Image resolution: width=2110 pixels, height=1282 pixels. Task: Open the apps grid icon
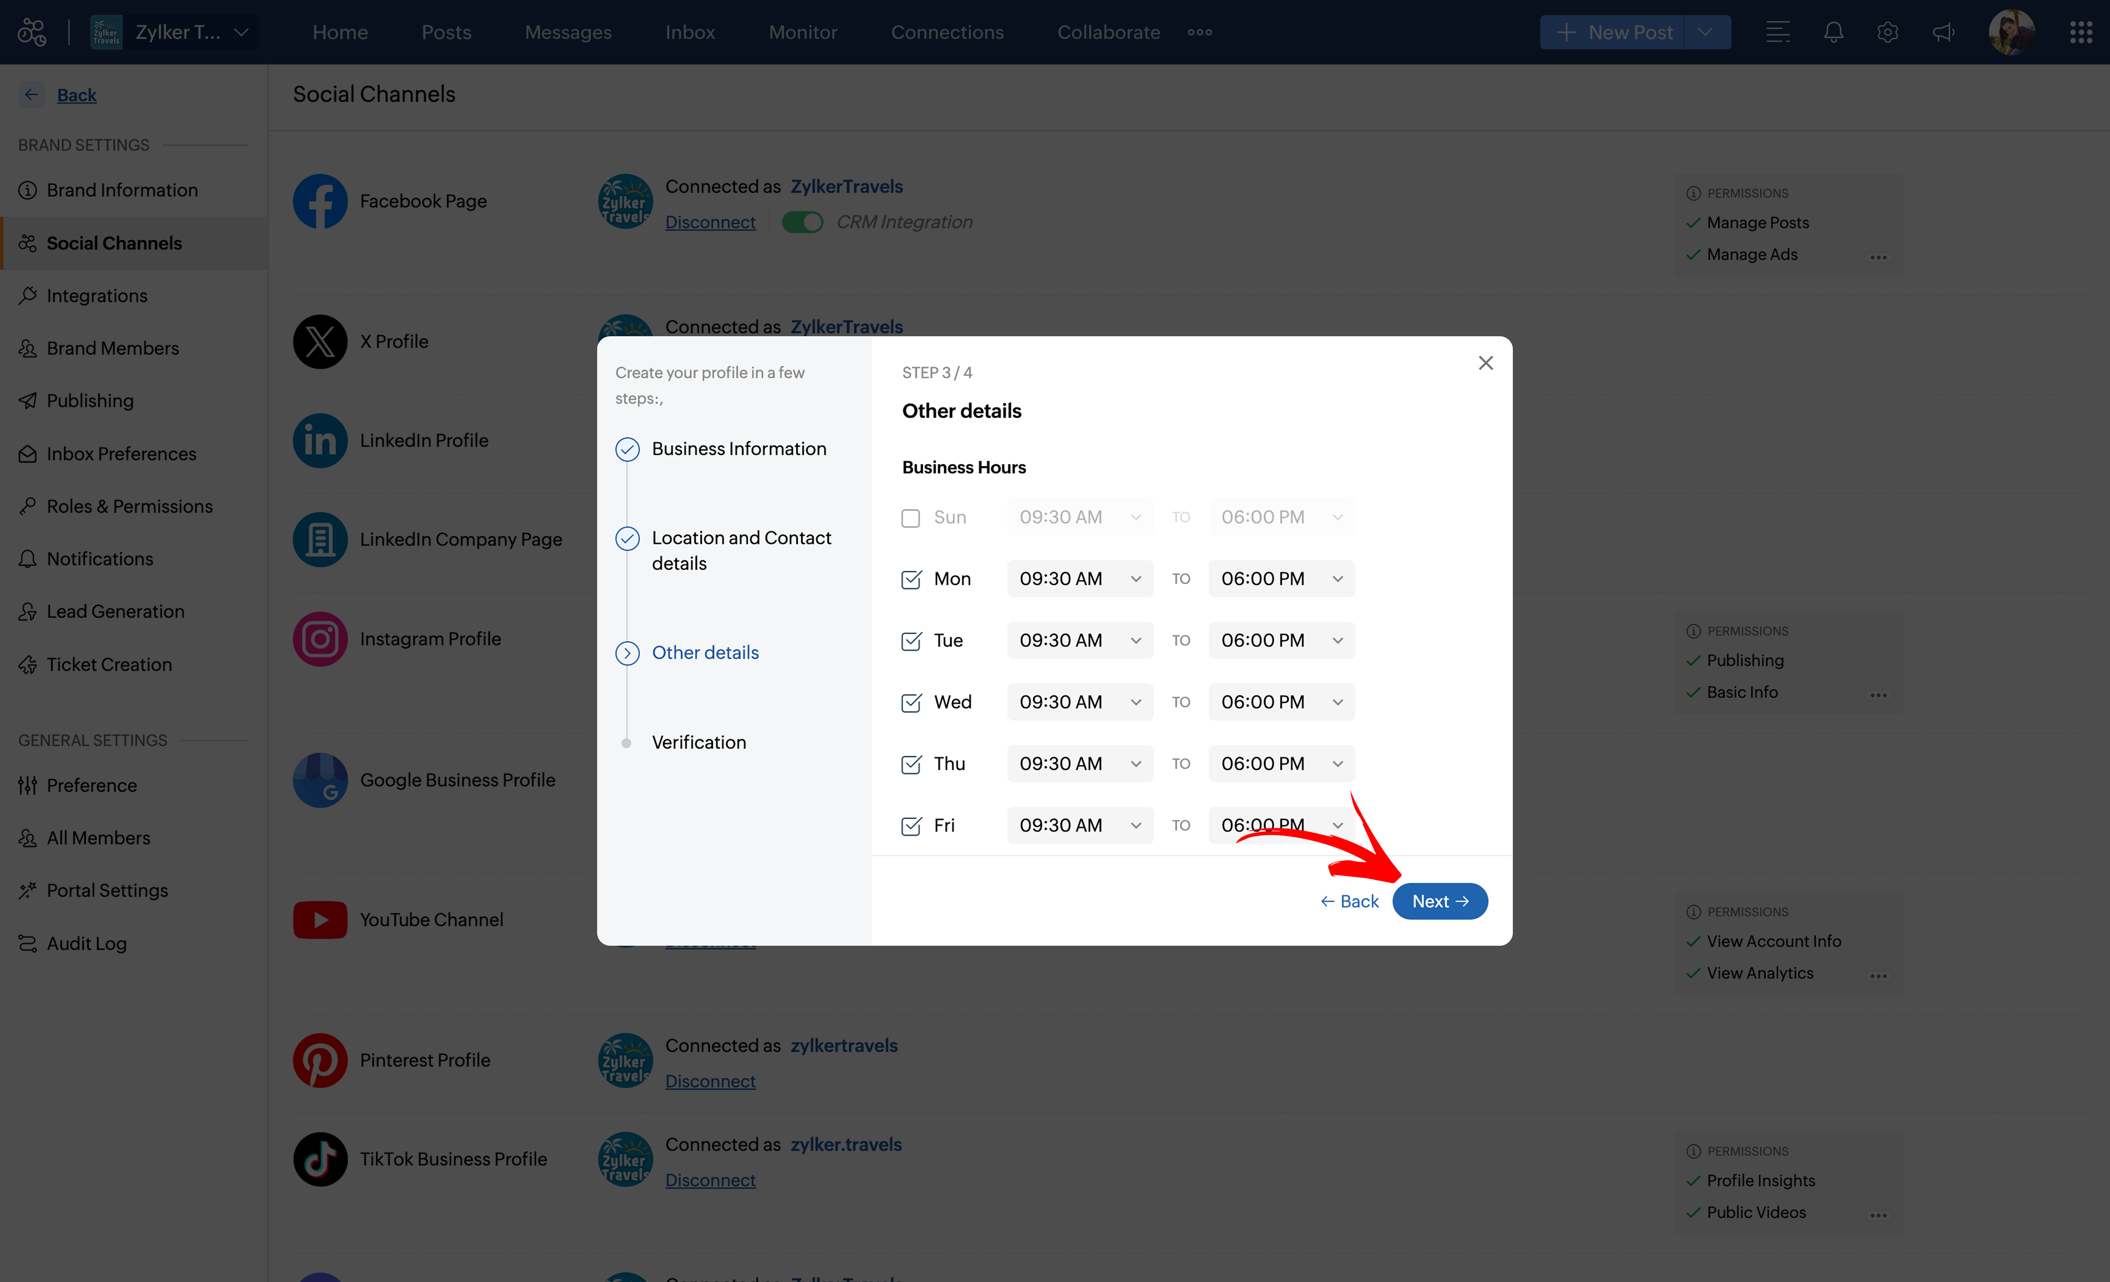[x=2081, y=33]
